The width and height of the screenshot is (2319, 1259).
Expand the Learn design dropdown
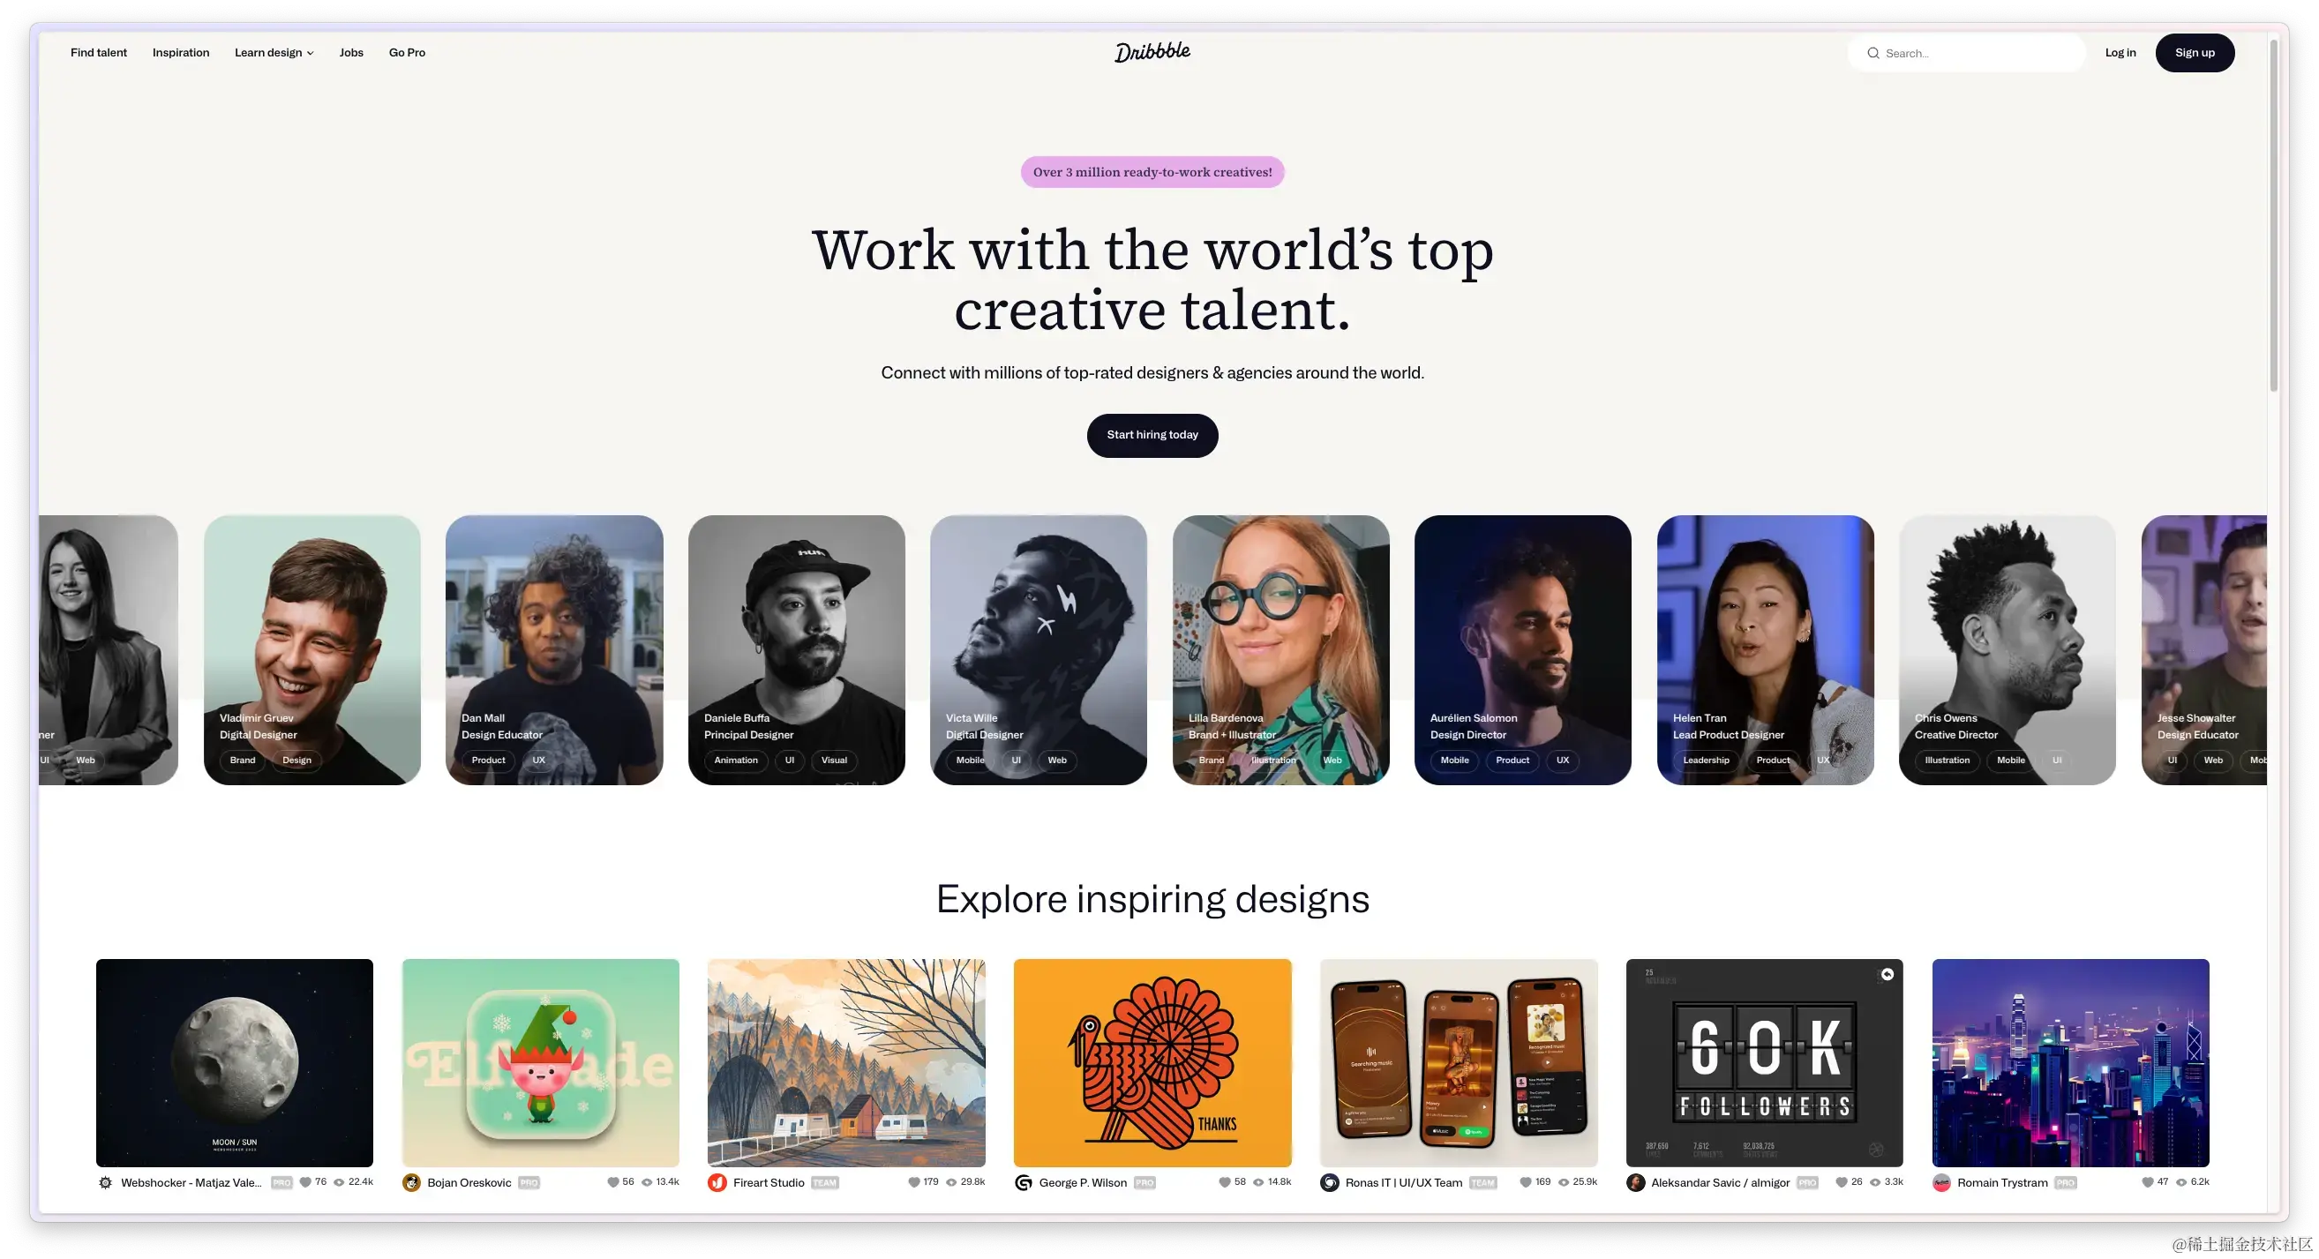coord(274,52)
